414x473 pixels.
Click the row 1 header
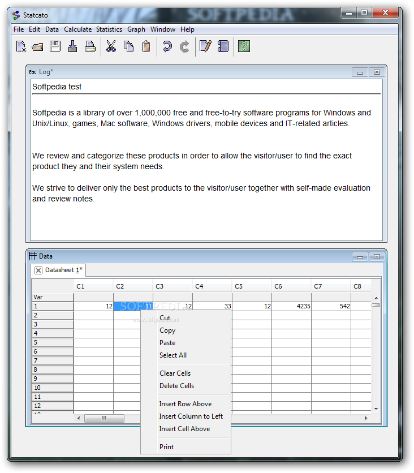point(53,306)
